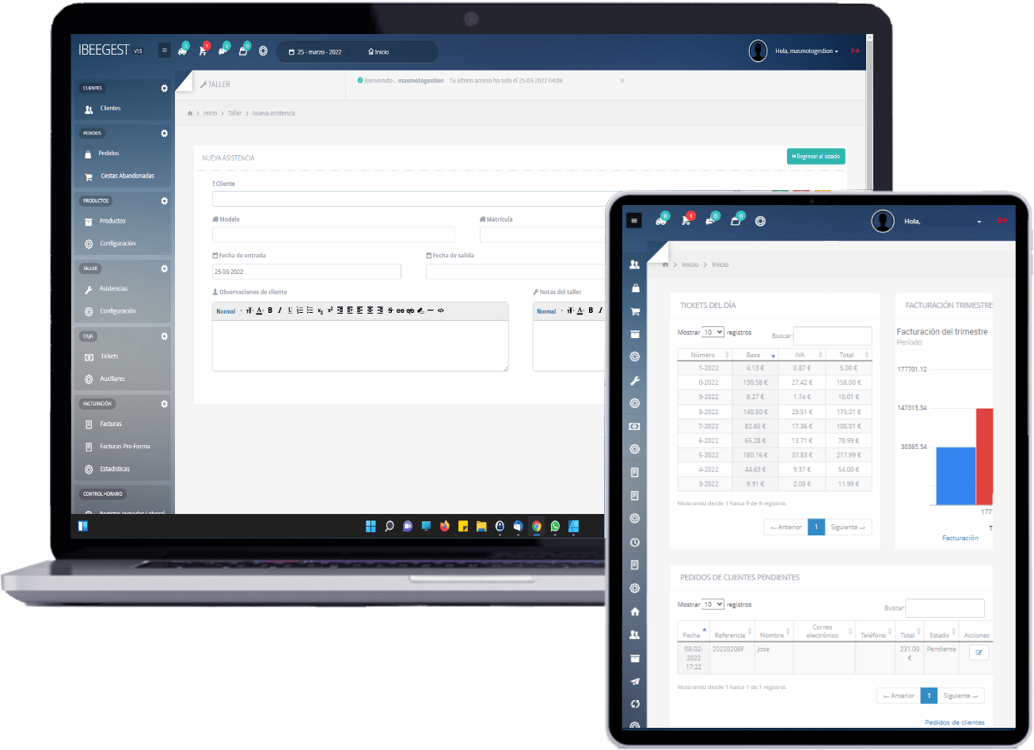Open the Hola, masmotogestion user dropdown
This screenshot has width=1034, height=750.
click(x=806, y=51)
